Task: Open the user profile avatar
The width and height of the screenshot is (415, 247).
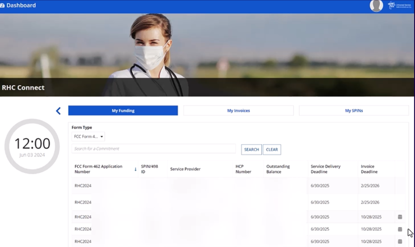Action: 376,5
